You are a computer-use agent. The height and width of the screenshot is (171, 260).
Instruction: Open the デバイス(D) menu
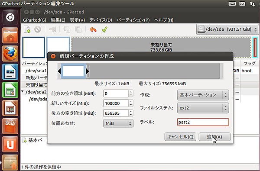click(101, 20)
